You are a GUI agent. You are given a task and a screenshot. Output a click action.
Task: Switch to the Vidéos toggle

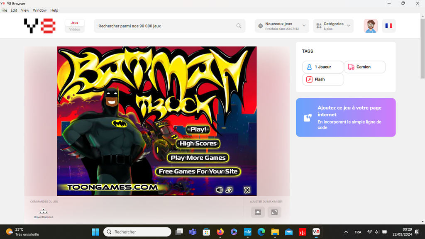click(x=75, y=29)
